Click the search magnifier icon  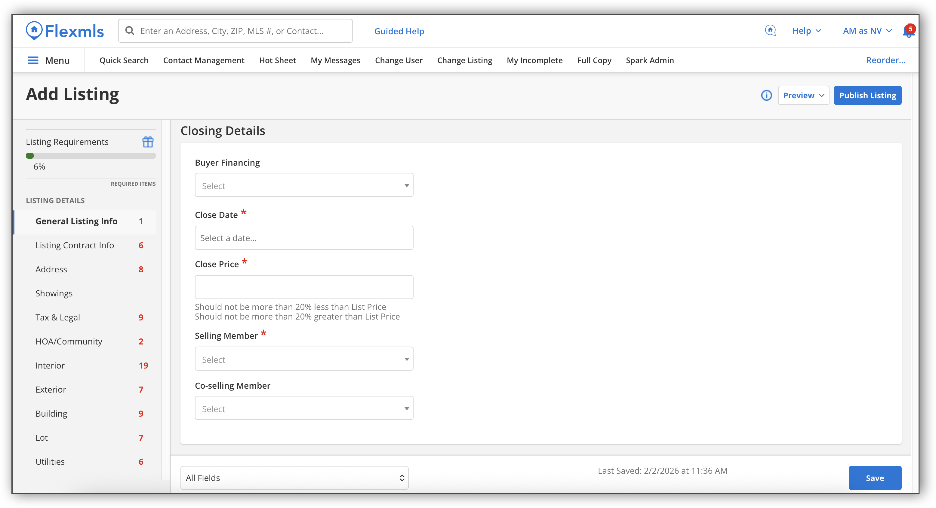click(x=130, y=31)
